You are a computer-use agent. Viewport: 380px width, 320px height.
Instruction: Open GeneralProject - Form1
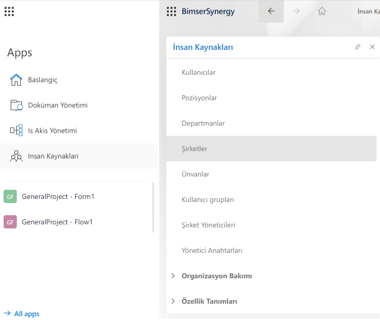57,196
